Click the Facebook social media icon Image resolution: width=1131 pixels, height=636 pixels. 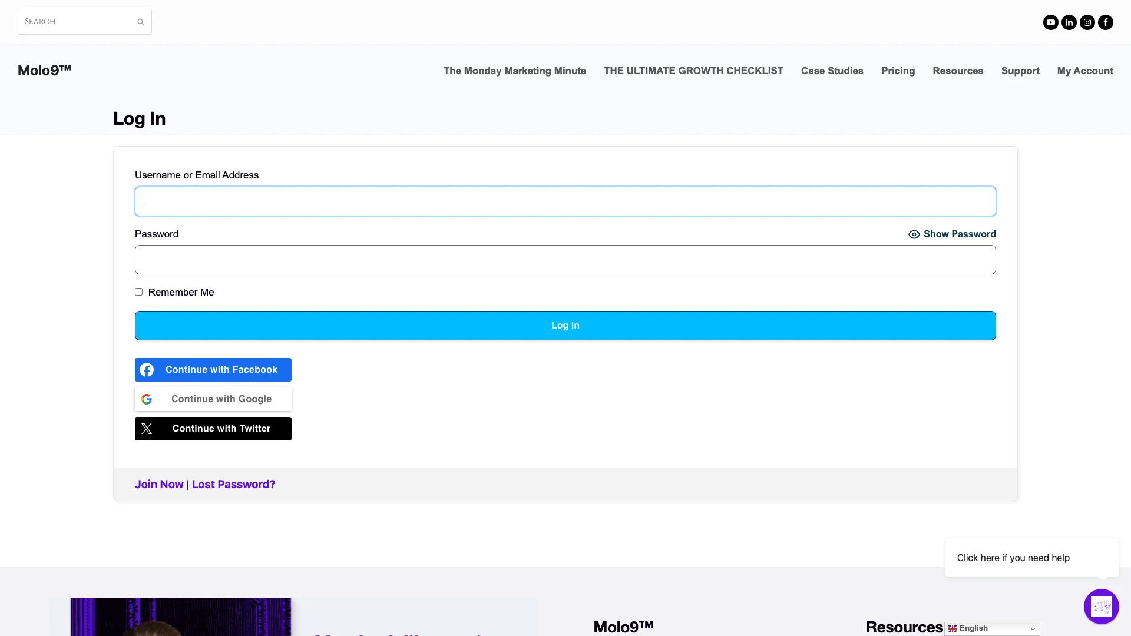(1106, 22)
